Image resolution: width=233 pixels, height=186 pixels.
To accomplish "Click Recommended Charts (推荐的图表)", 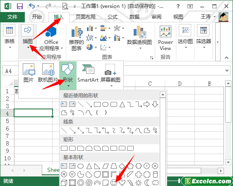I will coord(77,39).
